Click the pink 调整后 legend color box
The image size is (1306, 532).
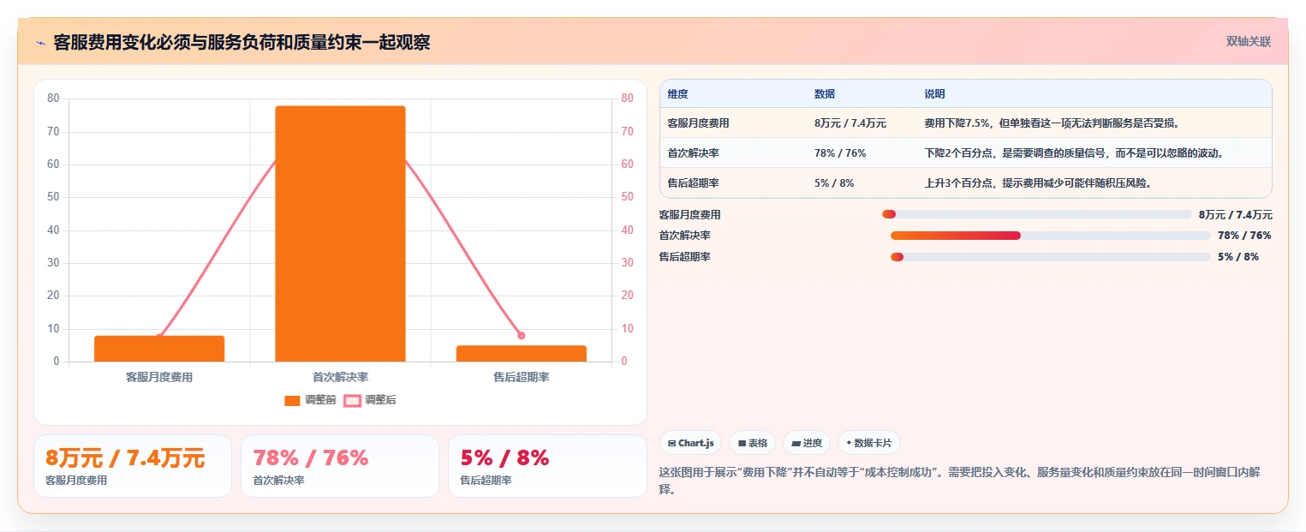pos(352,400)
